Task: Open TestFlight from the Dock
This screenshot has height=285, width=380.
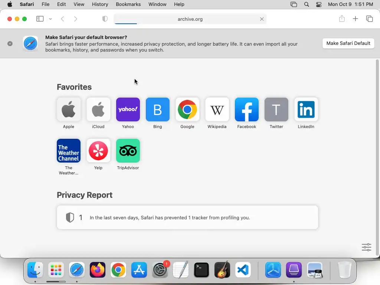Action: pyautogui.click(x=273, y=270)
